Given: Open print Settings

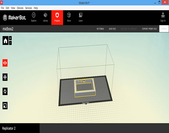Looking at the screenshot, I should coord(100,29).
